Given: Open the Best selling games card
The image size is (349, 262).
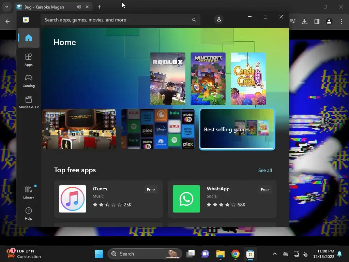Looking at the screenshot, I should pos(237,129).
